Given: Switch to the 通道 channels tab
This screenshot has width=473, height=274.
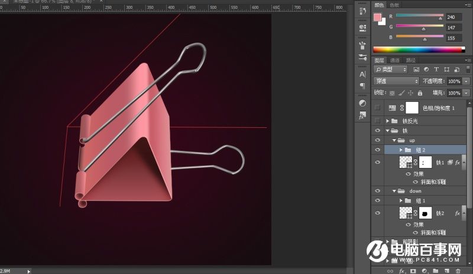Looking at the screenshot, I should 394,60.
